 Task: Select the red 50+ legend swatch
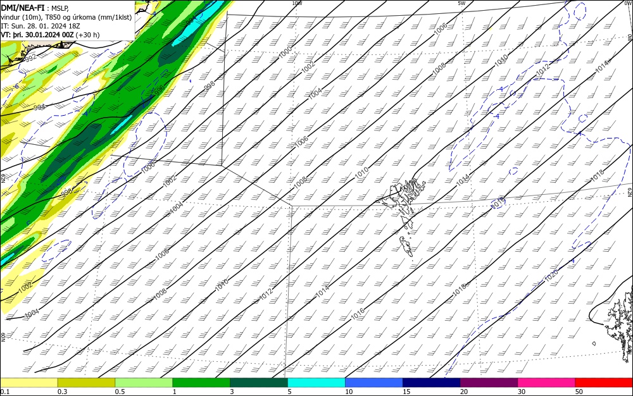(x=604, y=383)
